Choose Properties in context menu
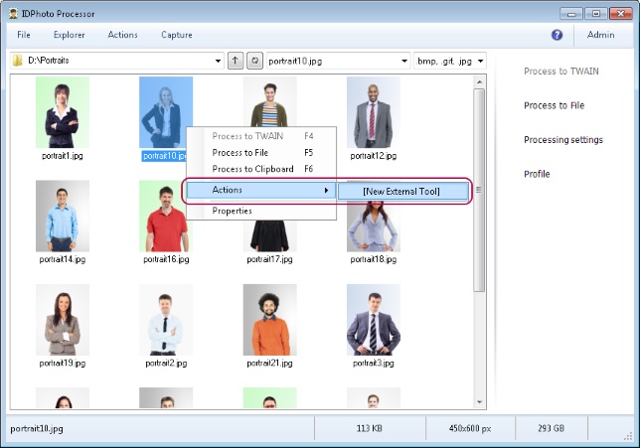Image resolution: width=640 pixels, height=448 pixels. click(x=261, y=211)
